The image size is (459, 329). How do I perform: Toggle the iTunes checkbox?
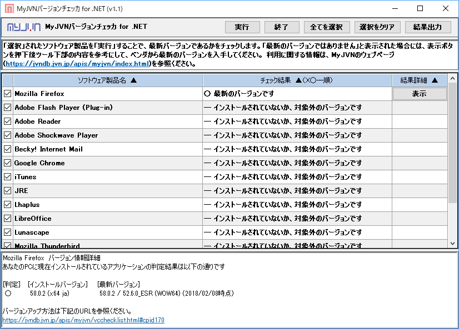click(x=7, y=176)
